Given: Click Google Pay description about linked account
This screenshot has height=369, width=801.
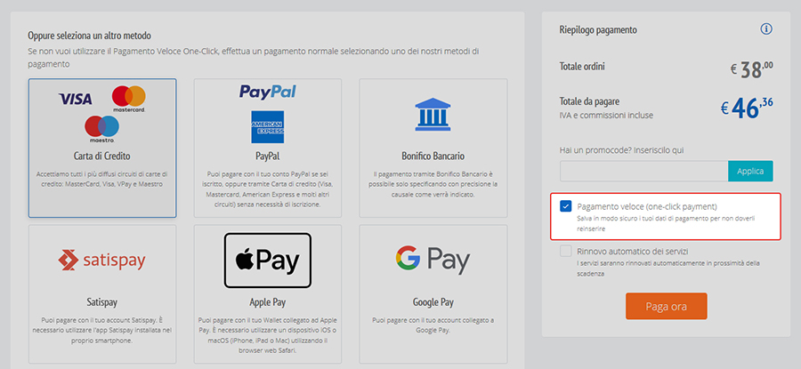Looking at the screenshot, I should [433, 325].
